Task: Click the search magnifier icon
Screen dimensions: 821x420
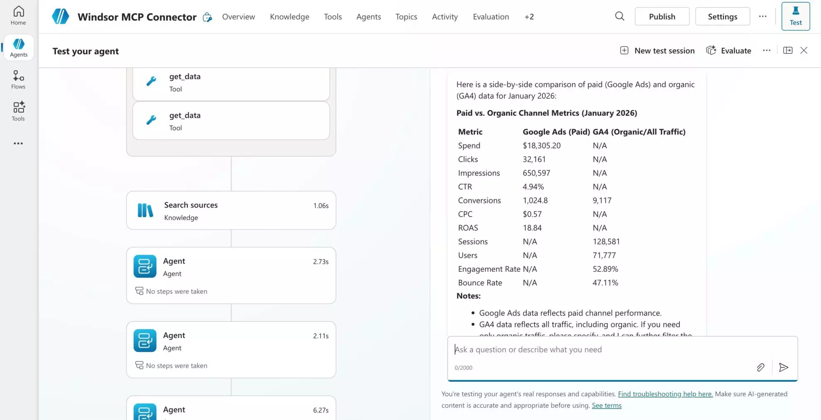Action: [x=619, y=17]
